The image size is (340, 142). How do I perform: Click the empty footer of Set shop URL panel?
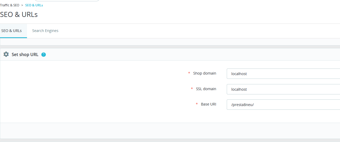(x=170, y=131)
